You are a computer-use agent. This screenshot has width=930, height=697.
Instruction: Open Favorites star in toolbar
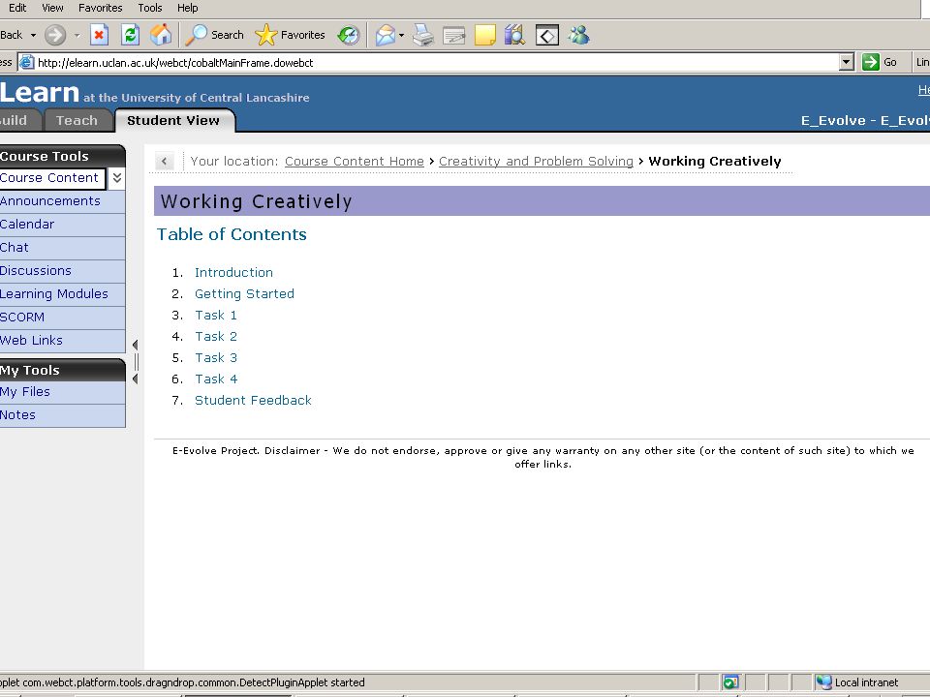[x=290, y=35]
